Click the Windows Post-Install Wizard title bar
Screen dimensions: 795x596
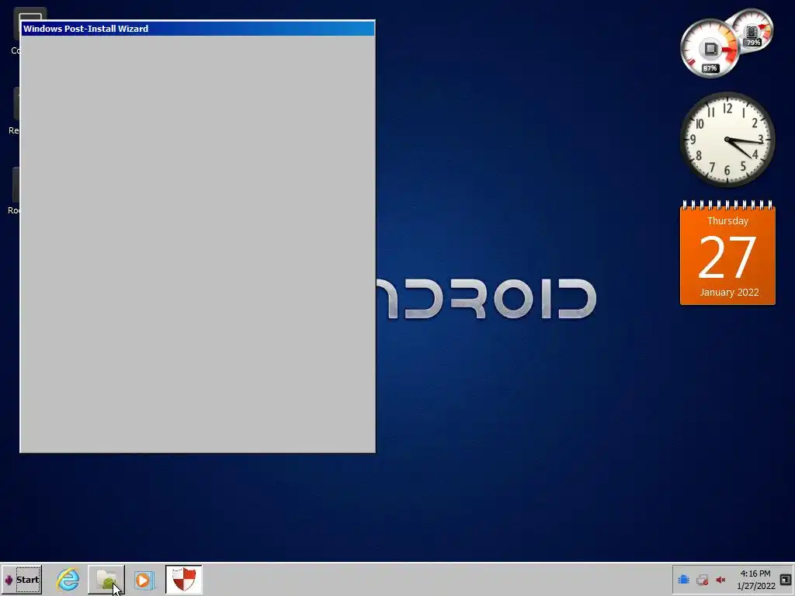[x=198, y=29]
